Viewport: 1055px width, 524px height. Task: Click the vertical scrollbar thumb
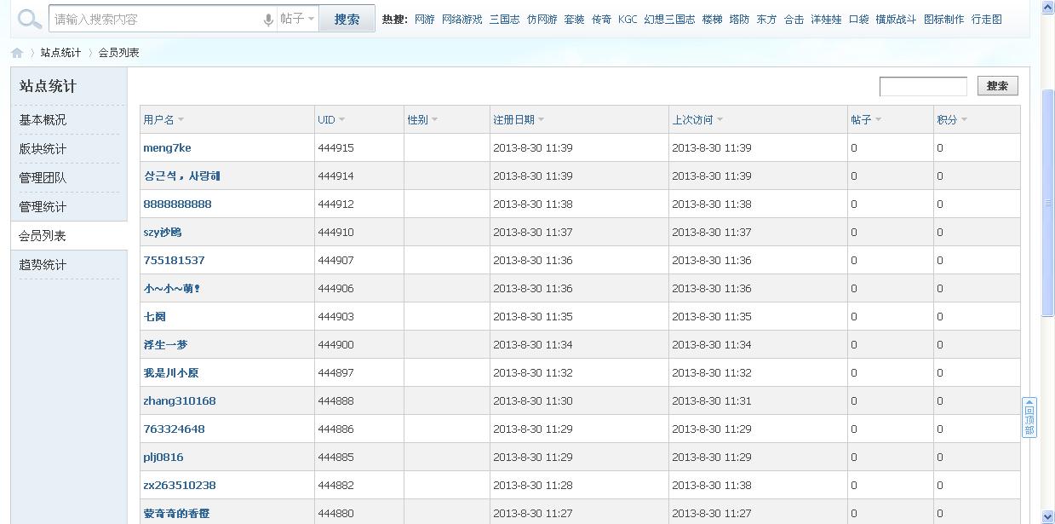pyautogui.click(x=1048, y=203)
